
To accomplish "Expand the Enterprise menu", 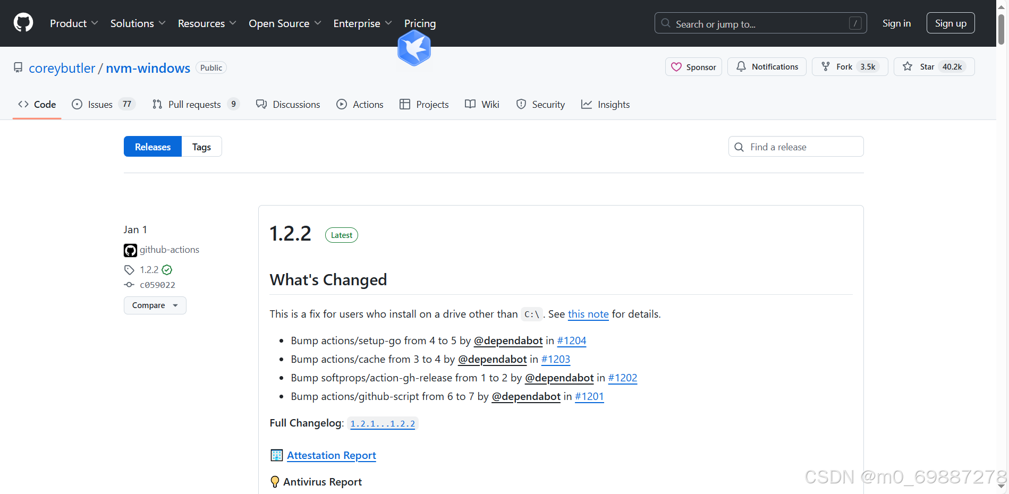I will tap(362, 23).
